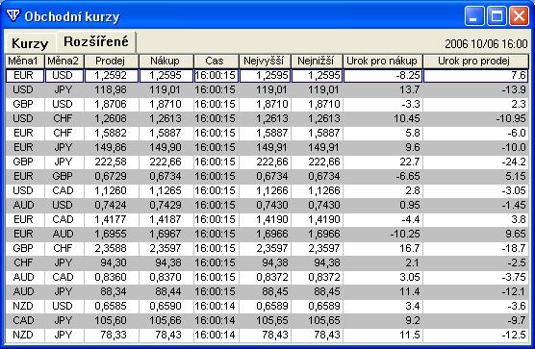
Task: Select the Prodej value 1,5882
Action: click(x=112, y=134)
